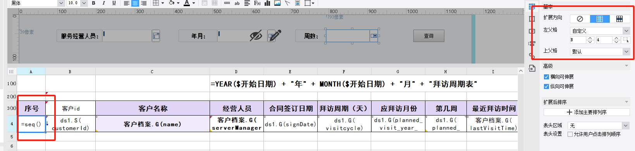Open the font name dropdown showing 黑体

(37, 3)
